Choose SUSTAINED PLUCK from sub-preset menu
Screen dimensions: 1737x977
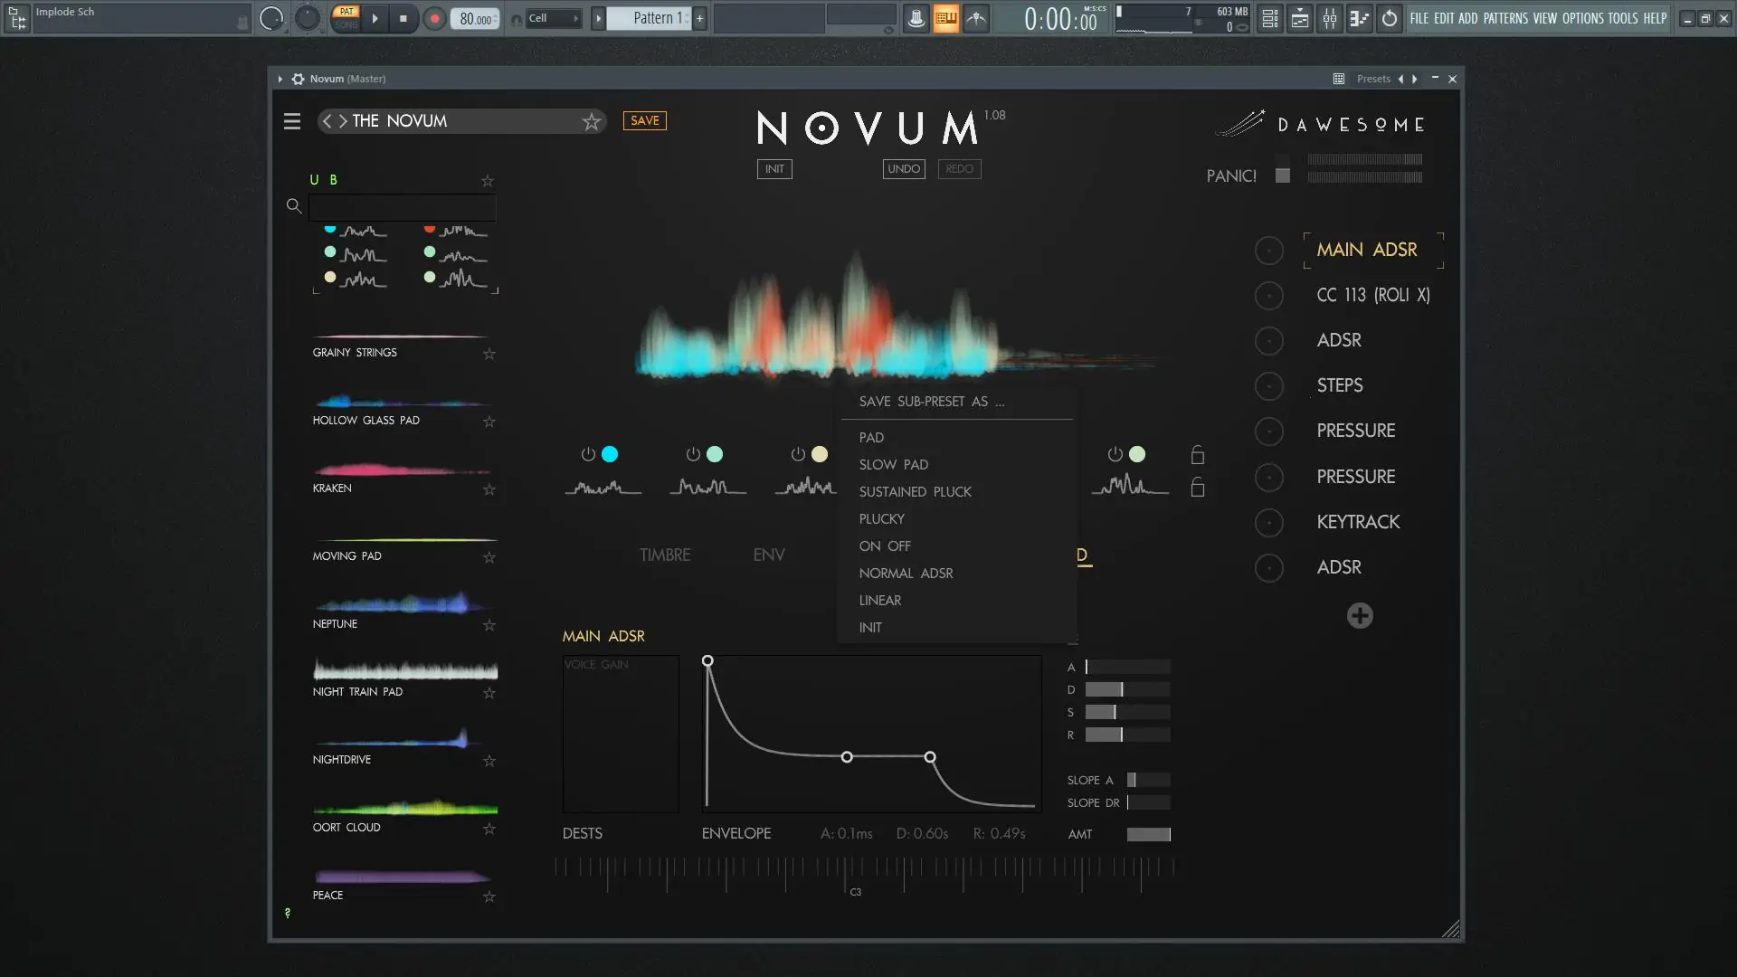pos(915,491)
